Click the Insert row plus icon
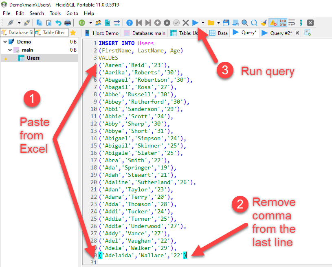 click(157, 23)
